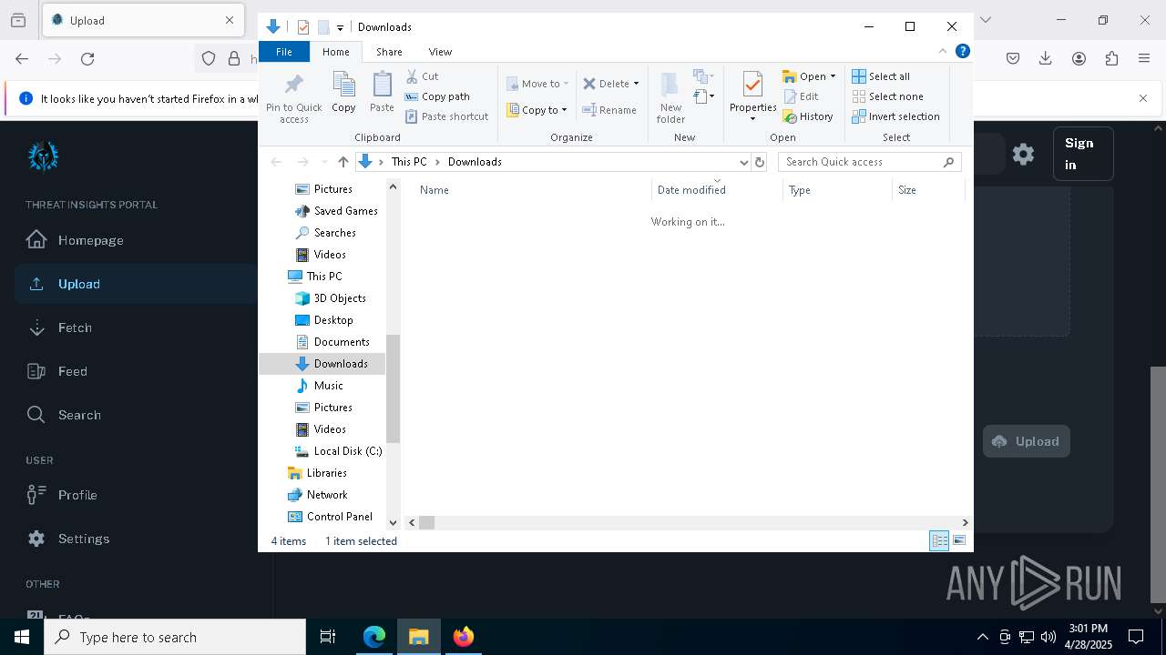
Task: Click the refresh button beside address bar
Action: click(x=760, y=162)
